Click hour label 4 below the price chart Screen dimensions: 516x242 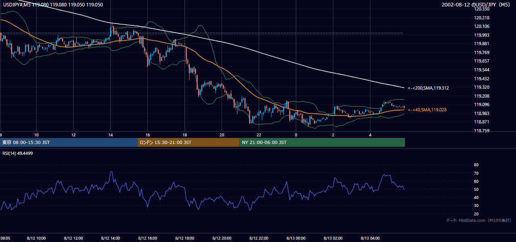(x=370, y=135)
